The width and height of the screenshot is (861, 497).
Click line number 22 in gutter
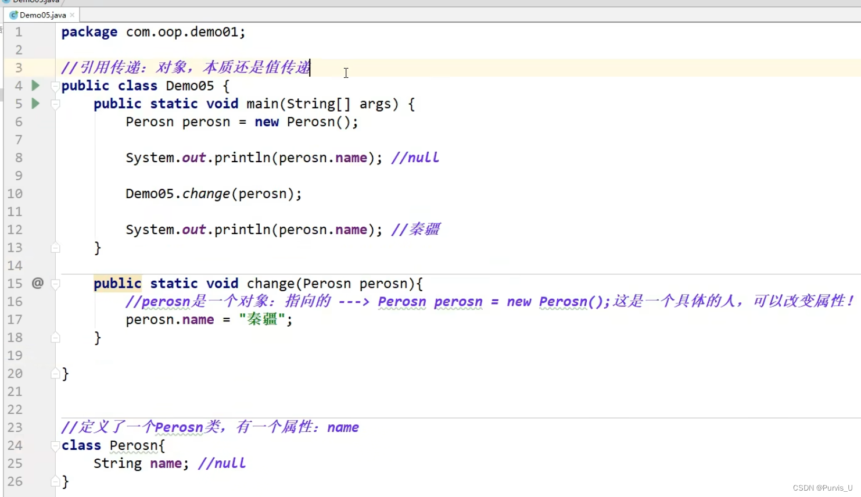click(x=15, y=409)
